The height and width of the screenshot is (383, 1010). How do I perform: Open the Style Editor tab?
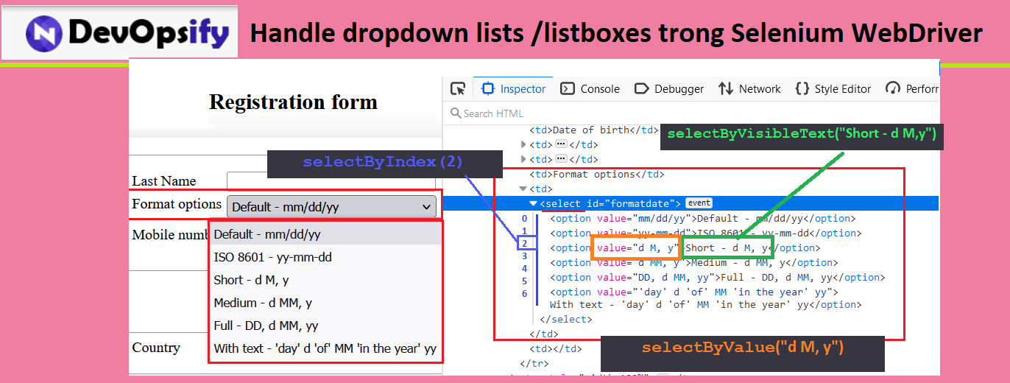(833, 88)
